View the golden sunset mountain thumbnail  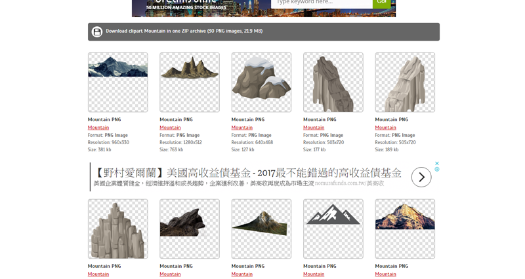click(x=405, y=229)
